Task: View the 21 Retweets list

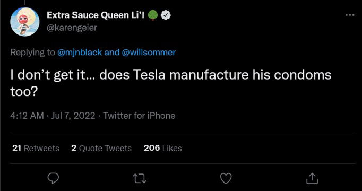Action: (36, 148)
